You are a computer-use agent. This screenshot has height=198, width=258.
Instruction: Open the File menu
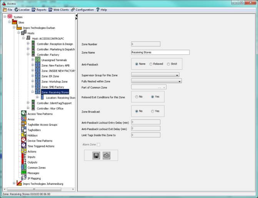8,10
